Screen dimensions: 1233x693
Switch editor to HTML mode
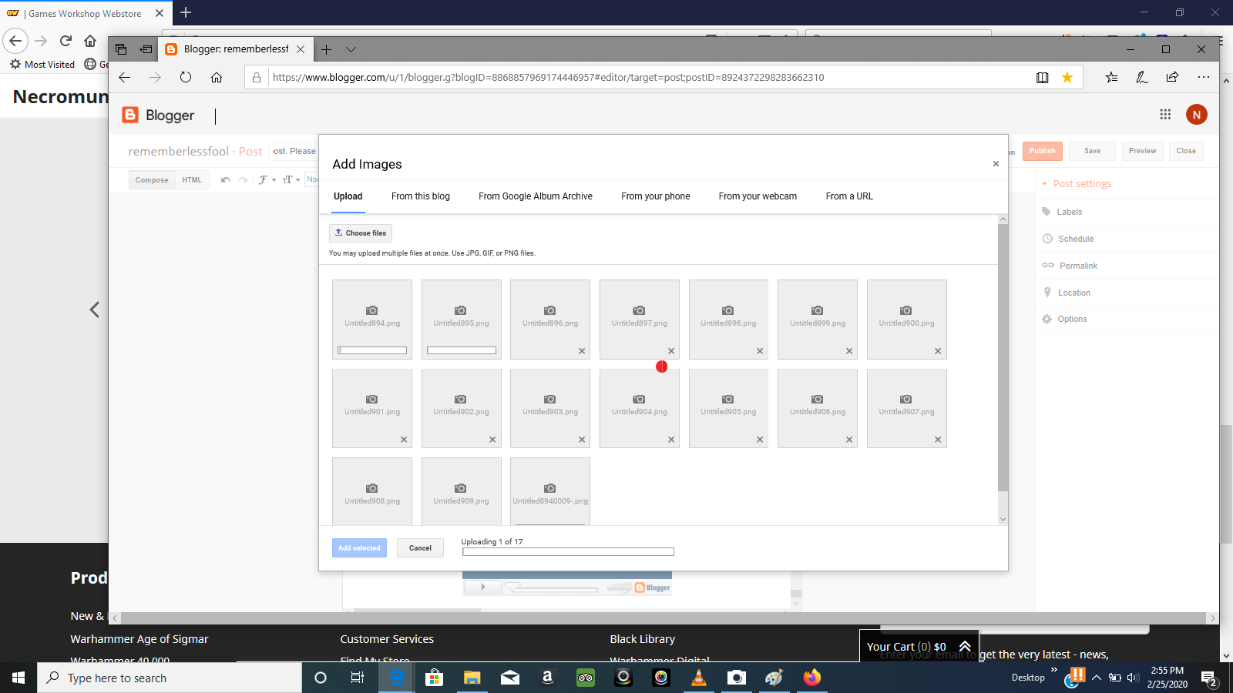click(x=192, y=180)
